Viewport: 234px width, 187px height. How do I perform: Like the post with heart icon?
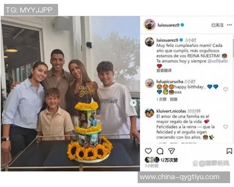pyautogui.click(x=148, y=151)
